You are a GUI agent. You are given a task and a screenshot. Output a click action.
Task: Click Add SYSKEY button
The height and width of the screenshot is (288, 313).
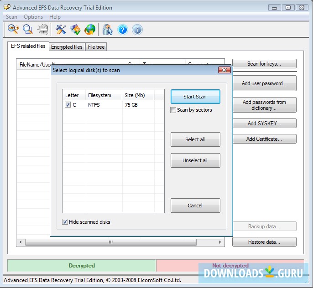(264, 123)
